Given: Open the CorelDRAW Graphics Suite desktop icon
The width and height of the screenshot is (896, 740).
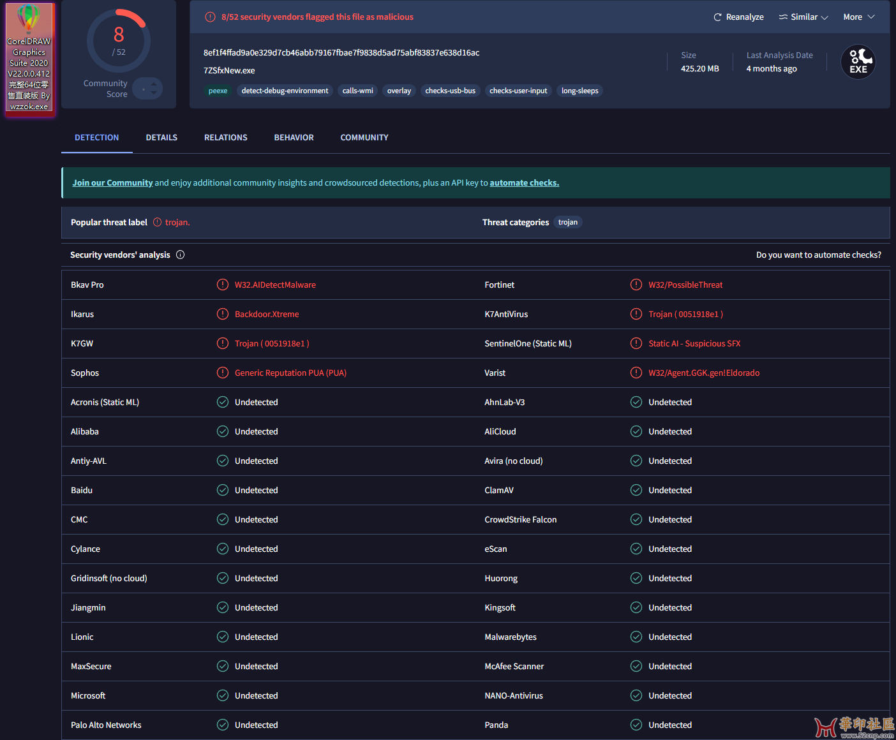Looking at the screenshot, I should pyautogui.click(x=29, y=58).
